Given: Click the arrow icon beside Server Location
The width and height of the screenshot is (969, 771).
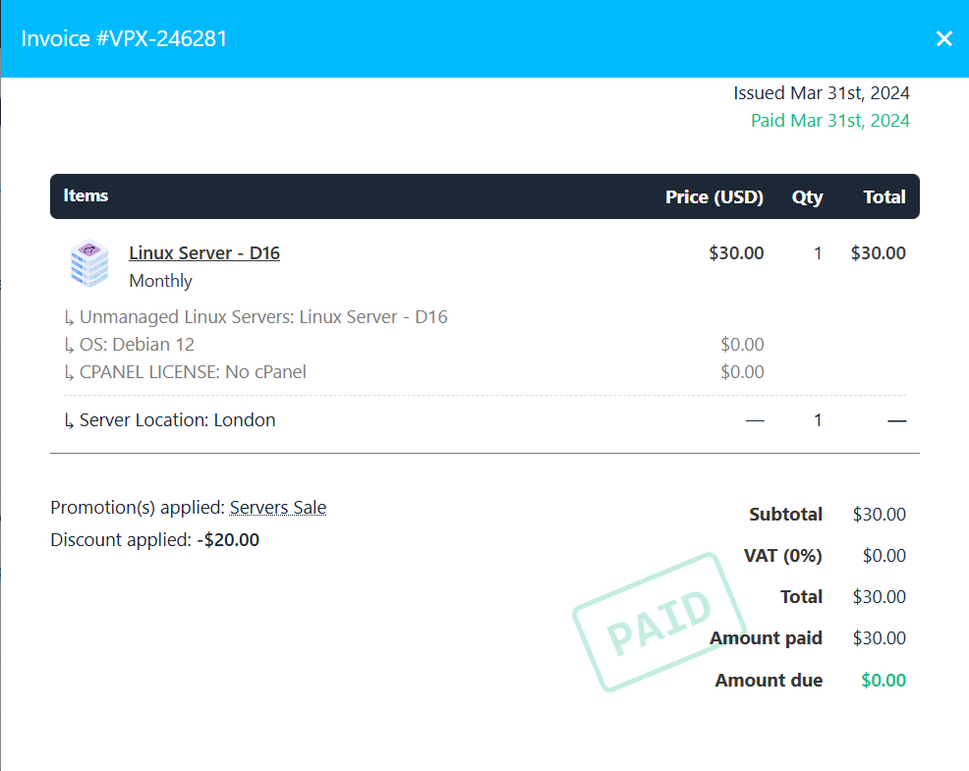Looking at the screenshot, I should 69,421.
